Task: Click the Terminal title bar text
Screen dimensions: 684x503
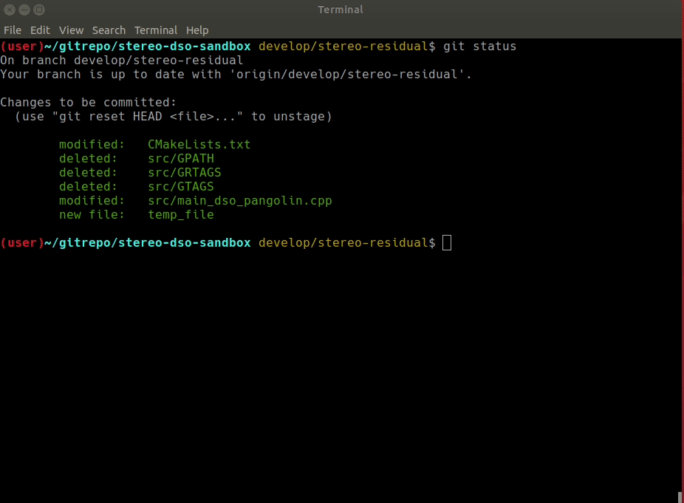Action: click(x=341, y=10)
